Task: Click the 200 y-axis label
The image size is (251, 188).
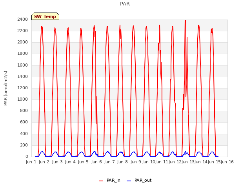Action: pyautogui.click(x=24, y=145)
